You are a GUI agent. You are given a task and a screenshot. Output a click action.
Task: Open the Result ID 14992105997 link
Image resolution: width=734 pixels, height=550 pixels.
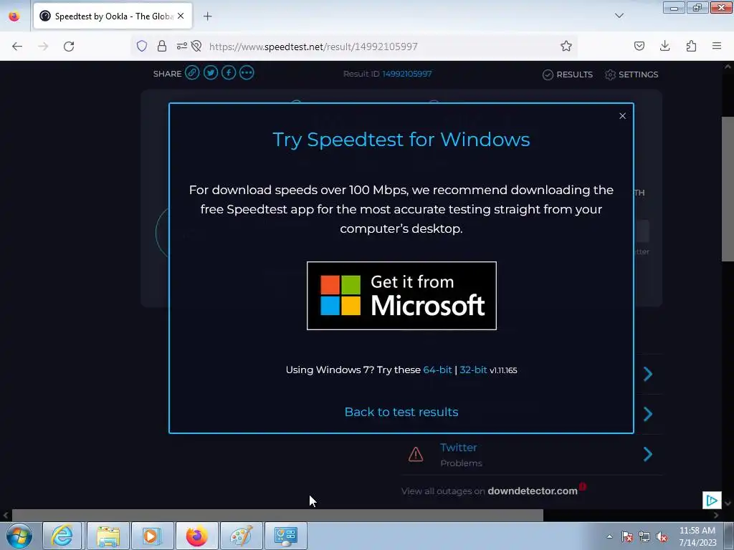point(407,74)
